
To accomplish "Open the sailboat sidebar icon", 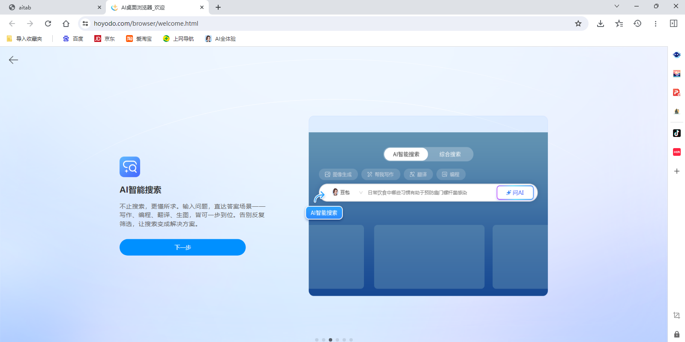I will click(x=676, y=111).
